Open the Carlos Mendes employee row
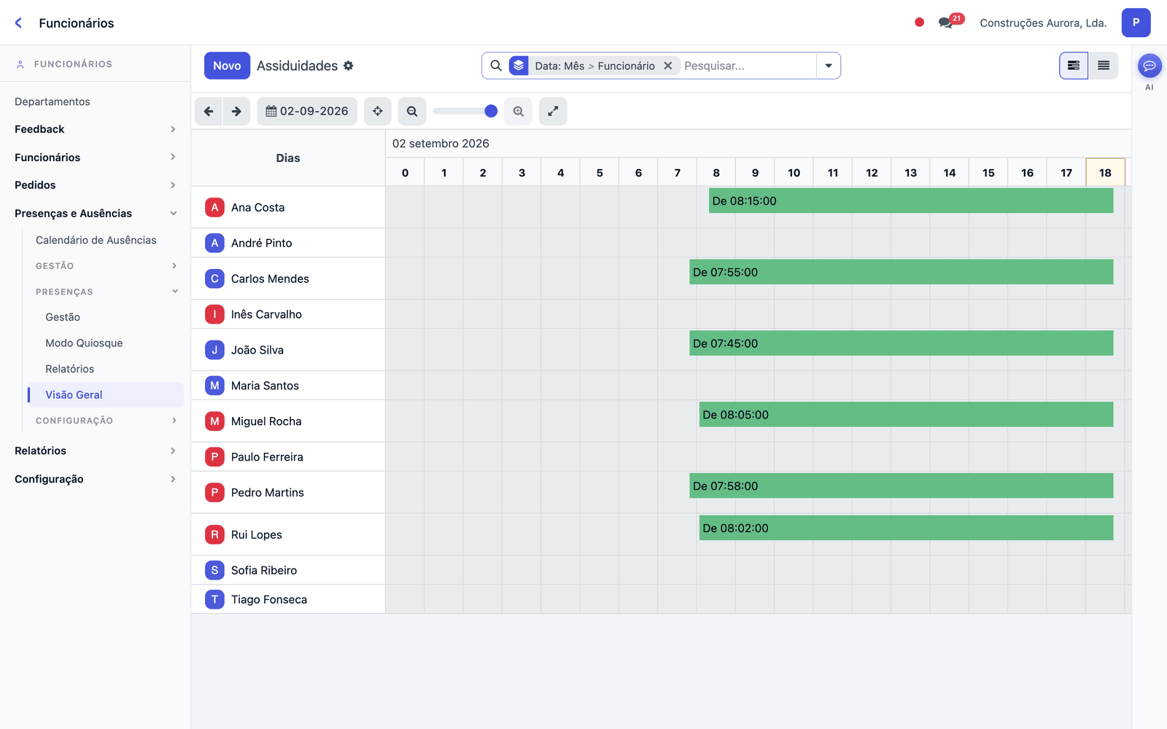 tap(288, 278)
